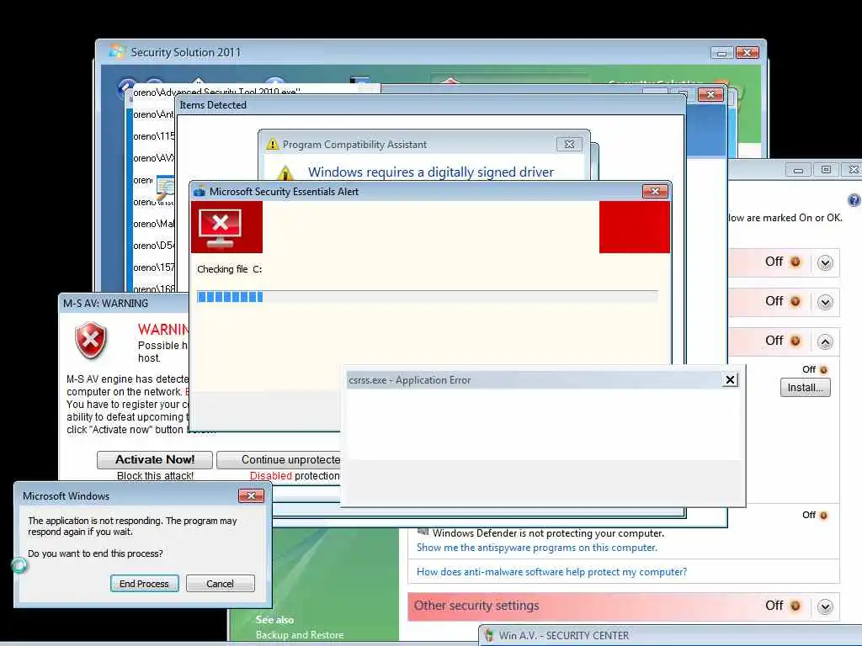
Task: Click the red monitor X icon in Essentials Alert
Action: [220, 229]
